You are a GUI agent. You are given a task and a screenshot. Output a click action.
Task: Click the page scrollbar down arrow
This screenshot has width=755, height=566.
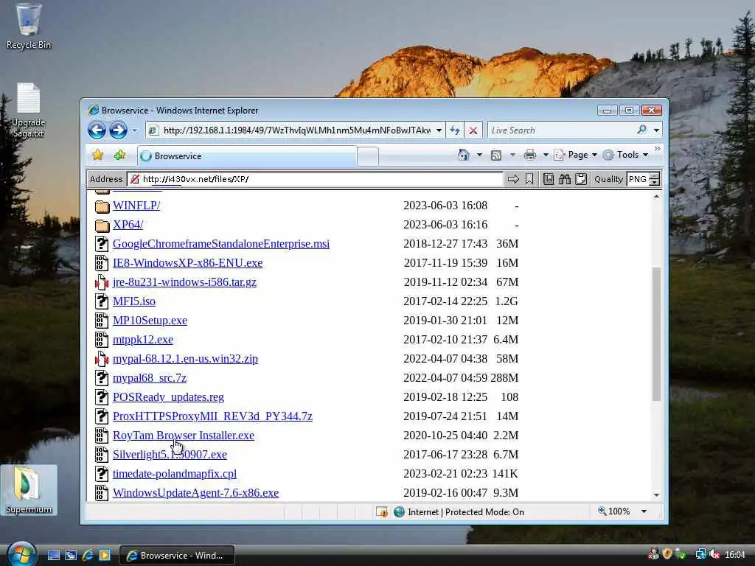(656, 495)
